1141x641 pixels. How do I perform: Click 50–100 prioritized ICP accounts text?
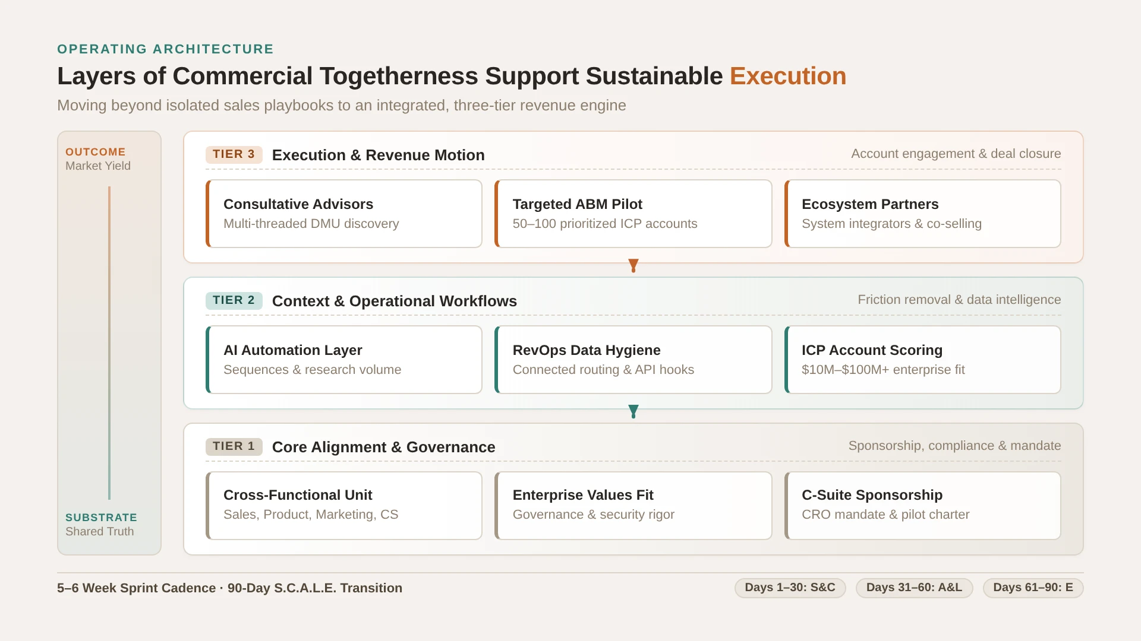tap(605, 224)
